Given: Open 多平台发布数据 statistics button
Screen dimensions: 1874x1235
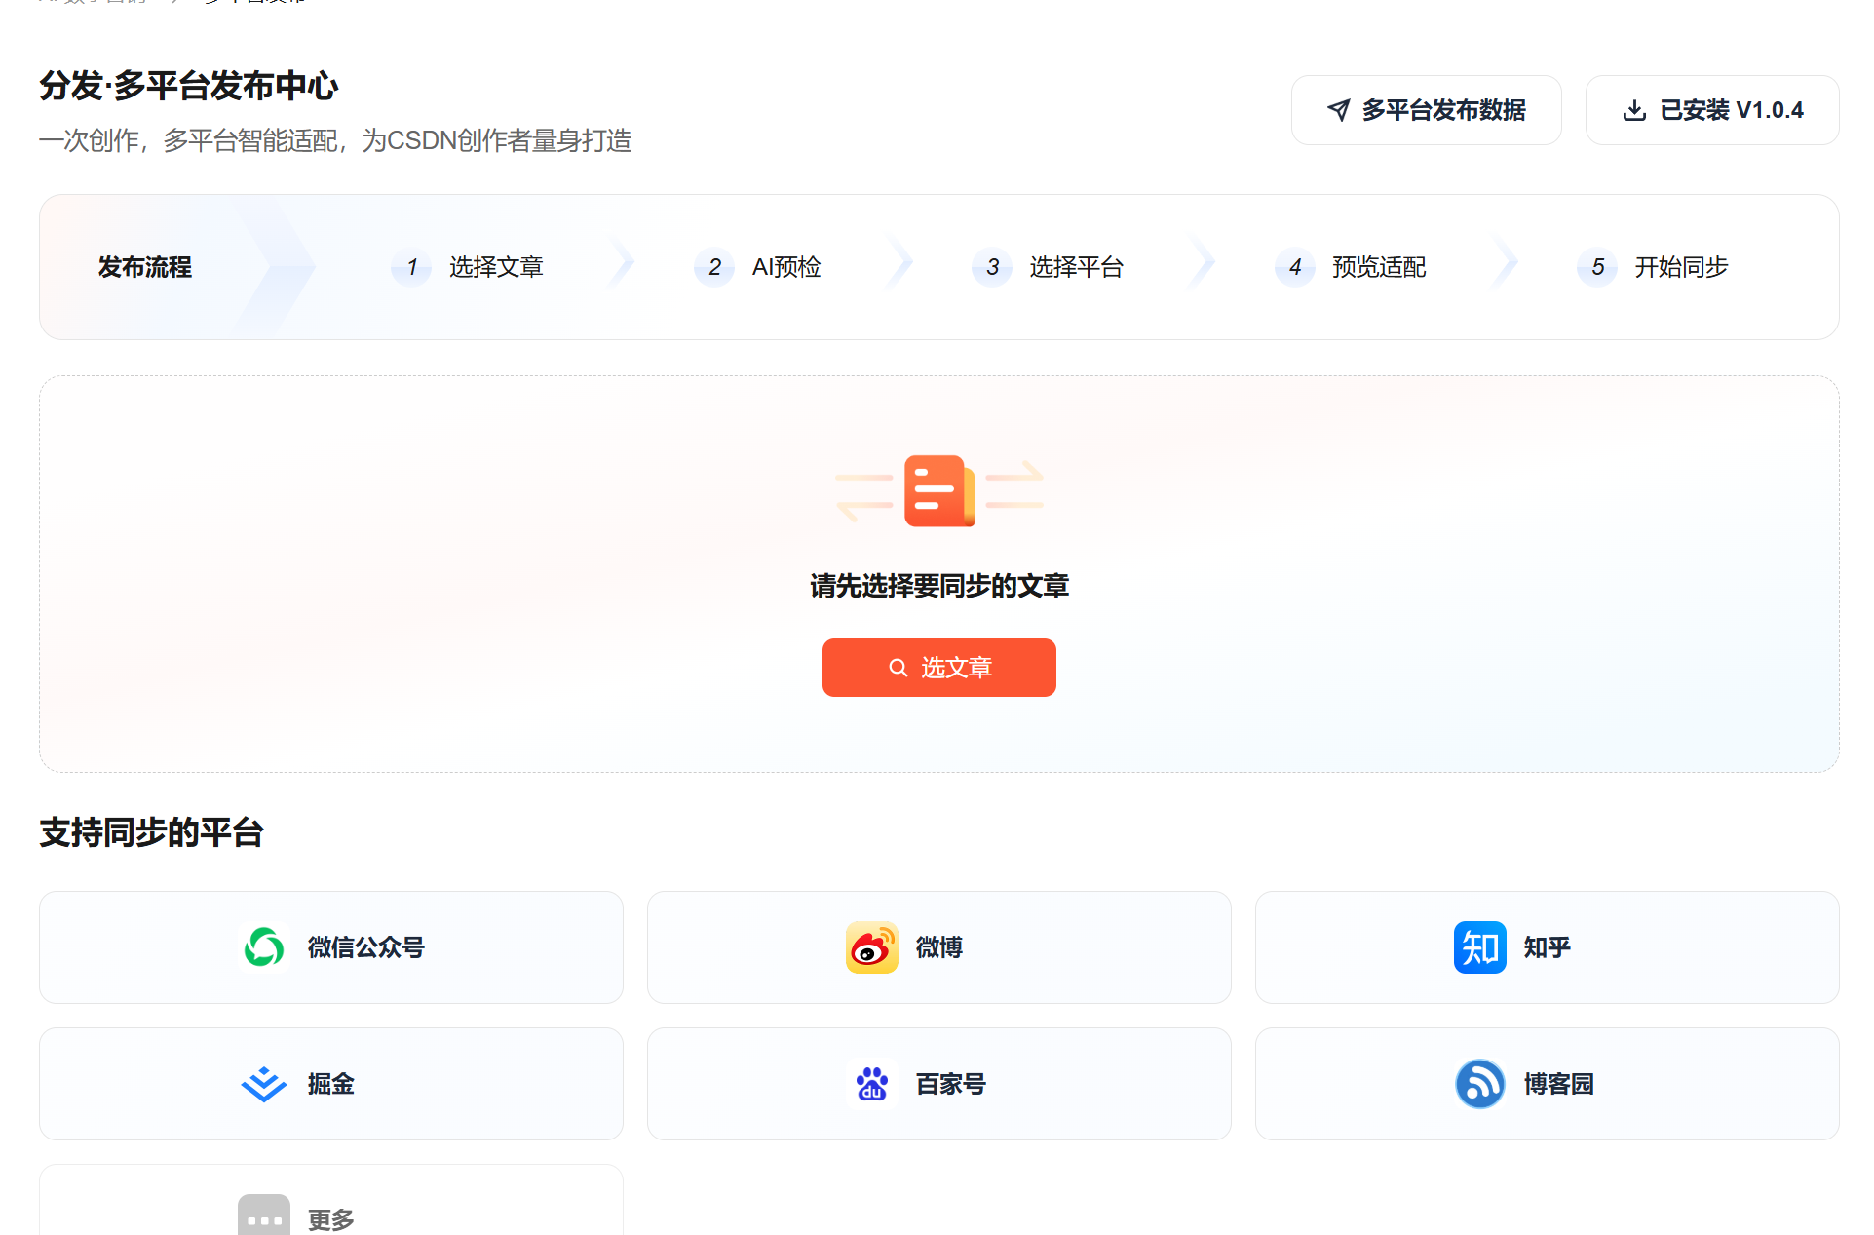Looking at the screenshot, I should pos(1426,110).
